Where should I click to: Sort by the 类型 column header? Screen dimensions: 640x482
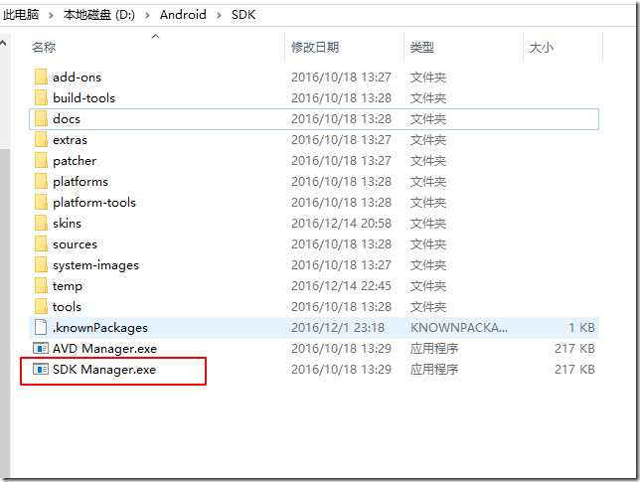(x=421, y=47)
